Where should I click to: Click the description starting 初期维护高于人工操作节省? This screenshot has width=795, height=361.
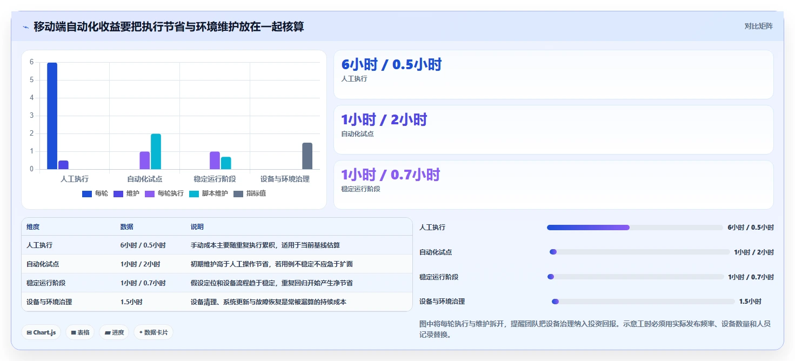(271, 264)
